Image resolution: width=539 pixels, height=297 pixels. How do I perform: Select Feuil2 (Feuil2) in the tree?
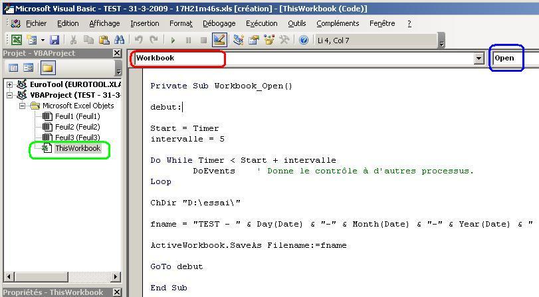(x=77, y=127)
